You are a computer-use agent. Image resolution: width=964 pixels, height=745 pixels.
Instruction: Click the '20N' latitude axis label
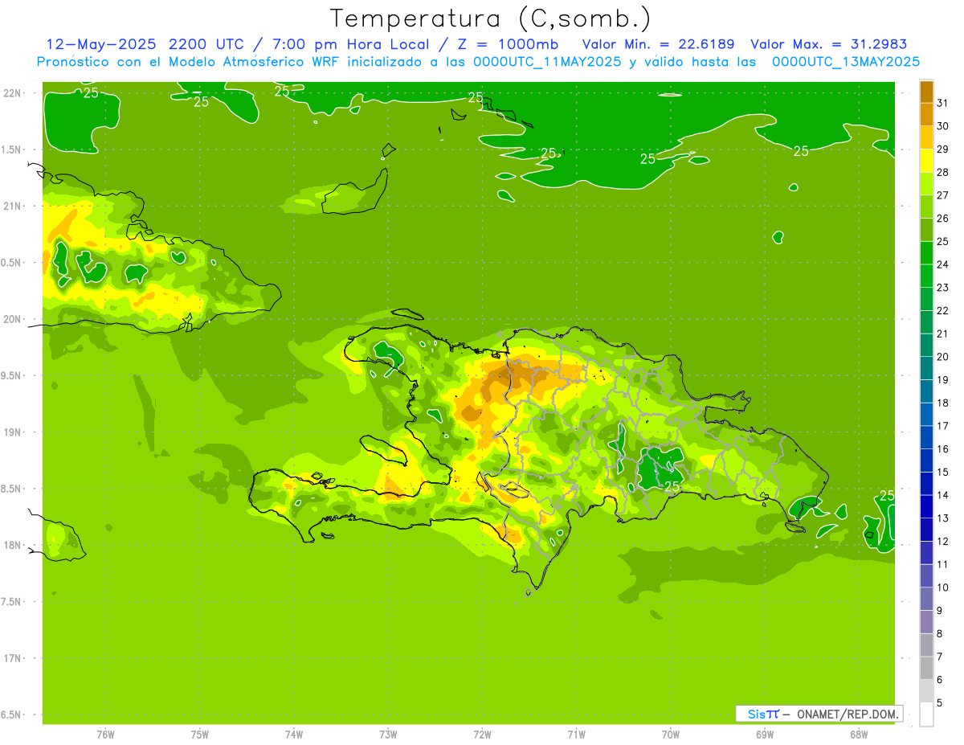click(x=13, y=319)
